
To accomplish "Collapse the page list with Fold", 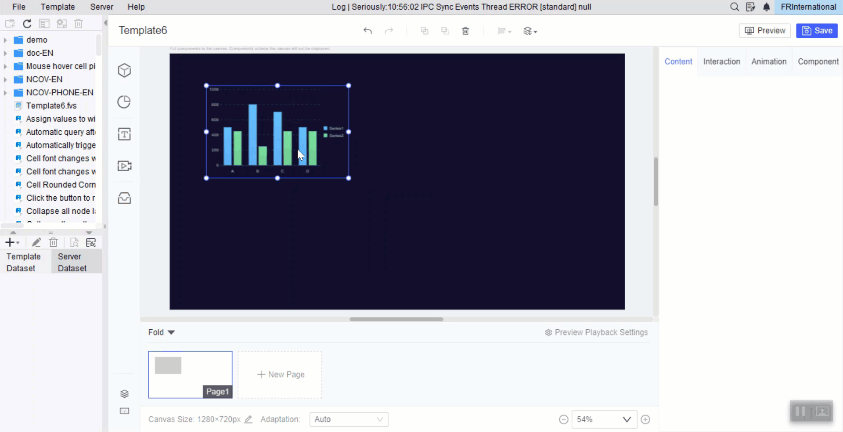I will (x=161, y=332).
